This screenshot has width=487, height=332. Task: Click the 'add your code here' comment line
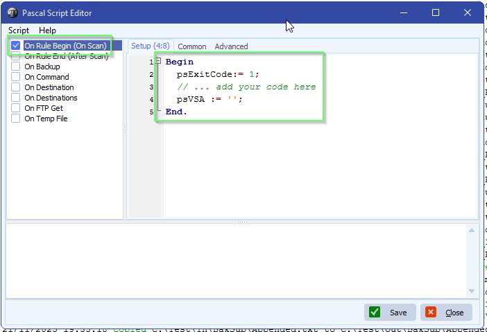[246, 87]
